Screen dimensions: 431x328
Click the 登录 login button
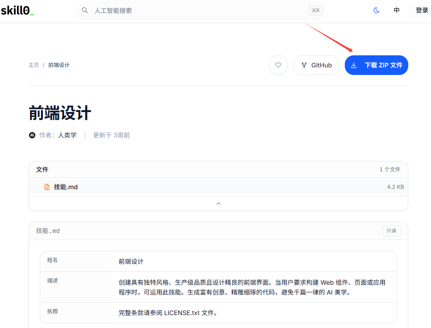pyautogui.click(x=421, y=10)
